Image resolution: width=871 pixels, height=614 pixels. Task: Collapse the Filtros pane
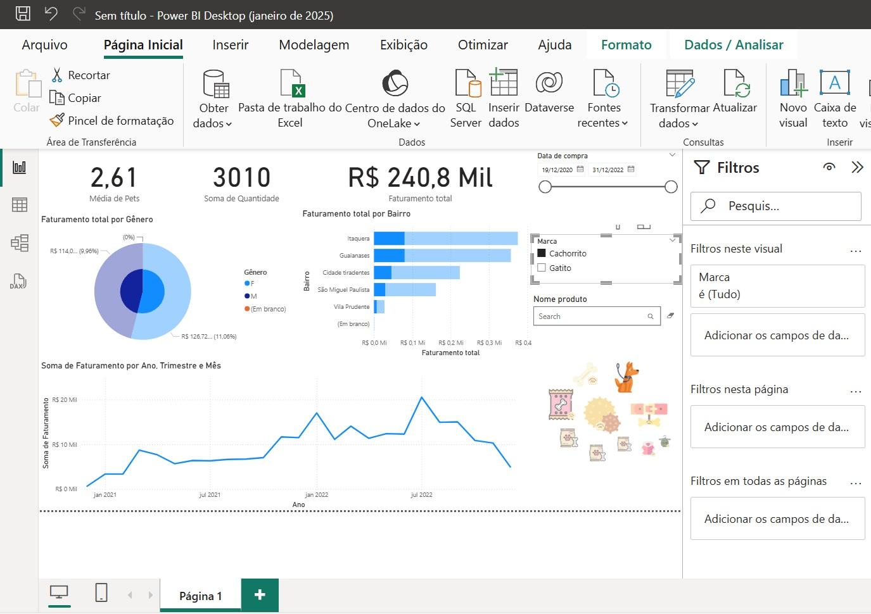coord(857,167)
